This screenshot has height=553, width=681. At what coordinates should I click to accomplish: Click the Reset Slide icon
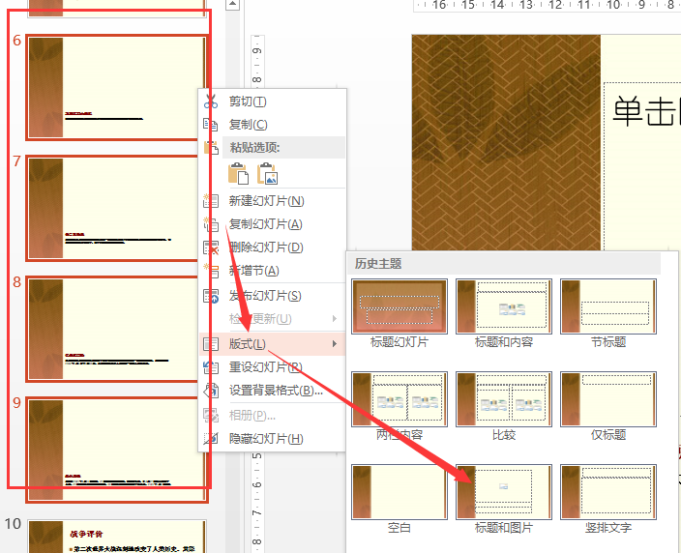pyautogui.click(x=211, y=367)
